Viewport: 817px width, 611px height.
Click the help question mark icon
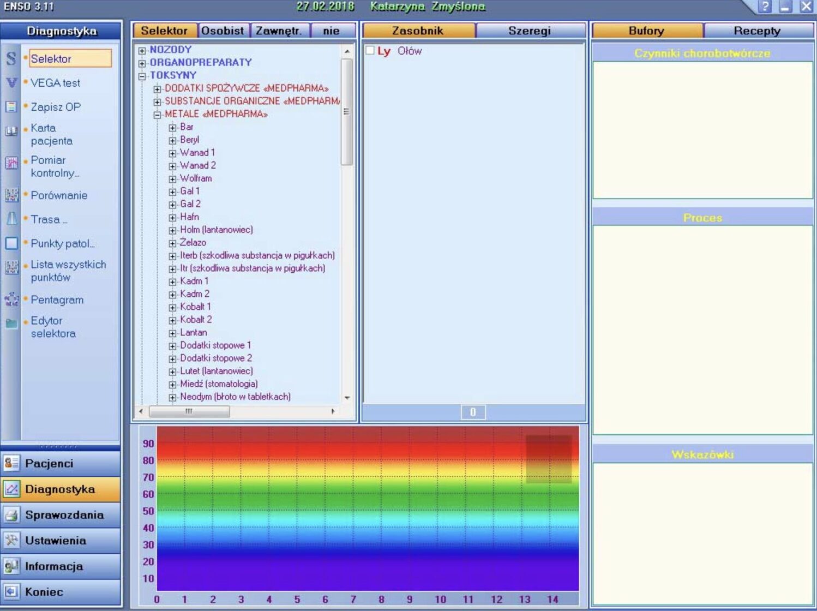pyautogui.click(x=765, y=7)
